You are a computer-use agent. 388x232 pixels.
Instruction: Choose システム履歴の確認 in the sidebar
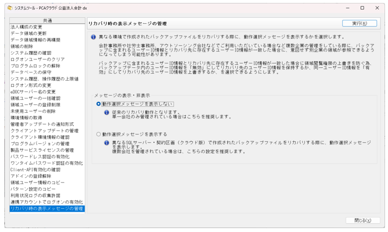tap(31, 53)
